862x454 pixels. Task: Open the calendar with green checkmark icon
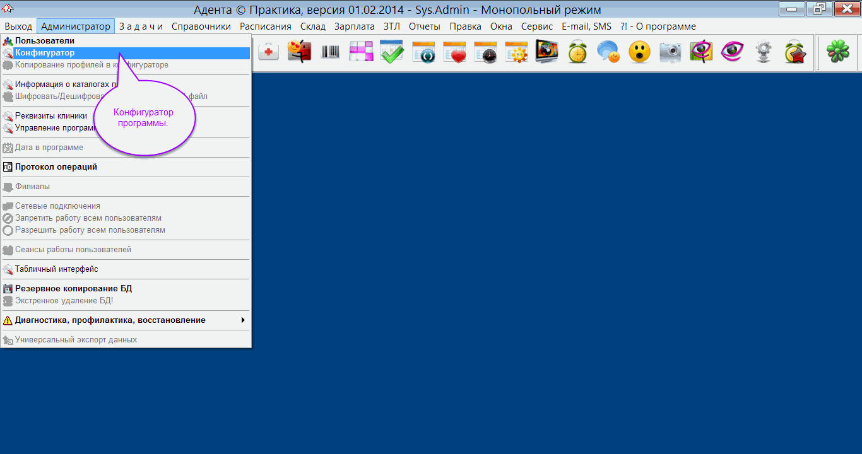(392, 52)
